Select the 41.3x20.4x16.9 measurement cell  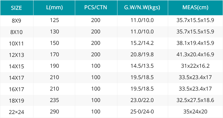coord(195,54)
